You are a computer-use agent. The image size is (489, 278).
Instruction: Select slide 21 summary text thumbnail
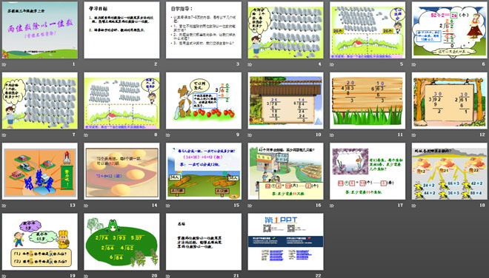204,242
